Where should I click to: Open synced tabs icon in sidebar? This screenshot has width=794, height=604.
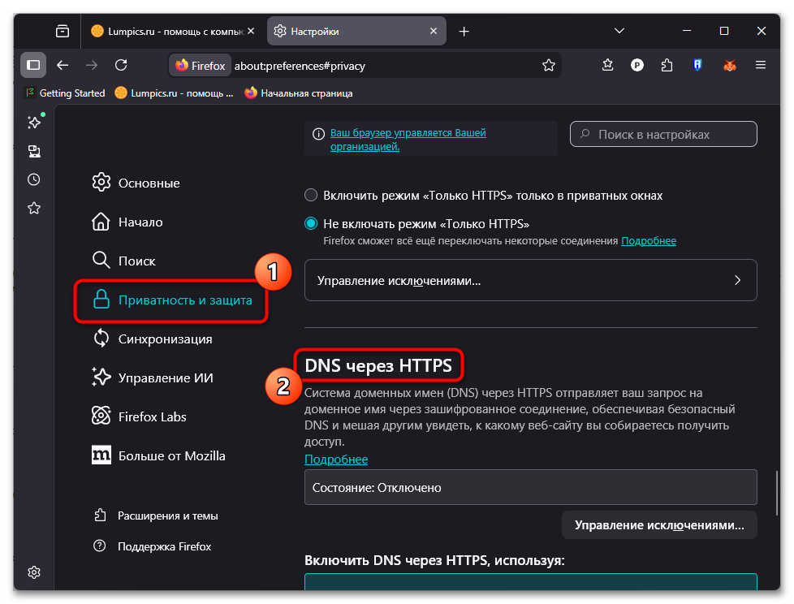tap(34, 151)
